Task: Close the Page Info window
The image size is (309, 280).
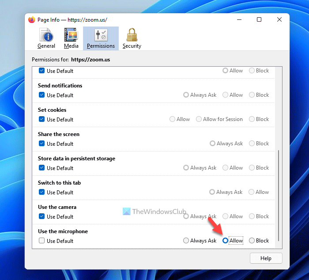Action: (x=279, y=19)
